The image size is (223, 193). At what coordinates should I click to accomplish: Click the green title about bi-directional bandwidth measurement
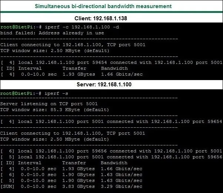click(x=103, y=7)
